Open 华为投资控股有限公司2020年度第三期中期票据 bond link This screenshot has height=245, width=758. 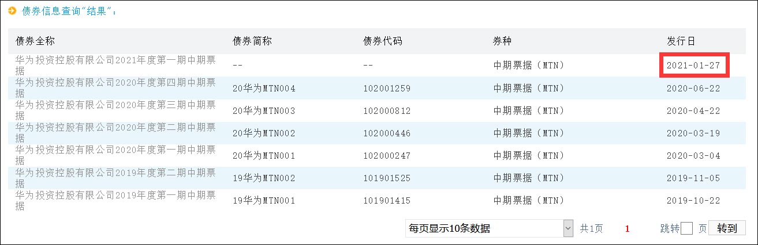click(116, 110)
